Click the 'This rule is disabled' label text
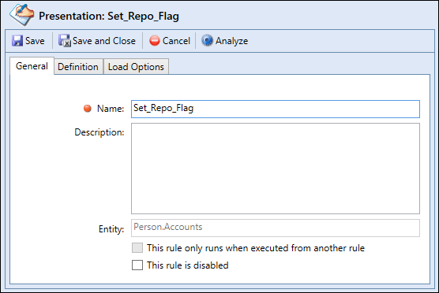439x293 pixels. (188, 265)
